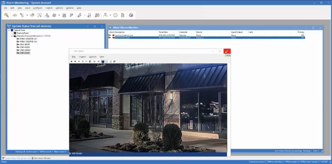Click the printer icon in main toolbar
The width and height of the screenshot is (332, 164).
tap(131, 15)
